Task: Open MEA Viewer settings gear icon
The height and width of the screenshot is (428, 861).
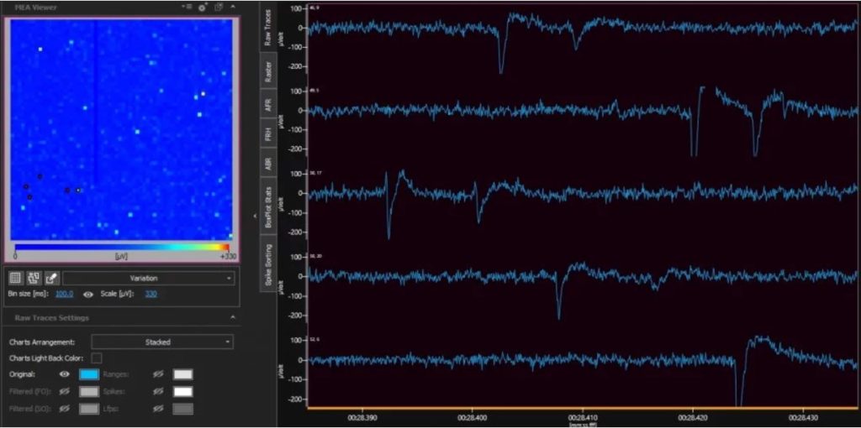Action: point(202,7)
